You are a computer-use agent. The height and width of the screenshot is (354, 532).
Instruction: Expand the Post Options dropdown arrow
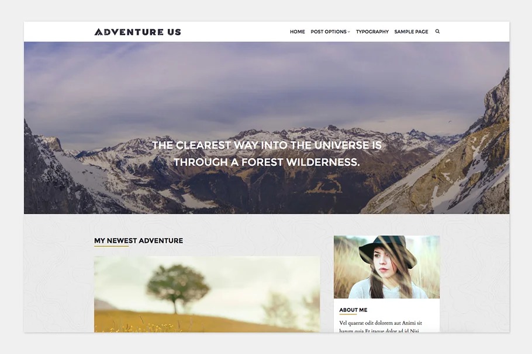pyautogui.click(x=349, y=32)
